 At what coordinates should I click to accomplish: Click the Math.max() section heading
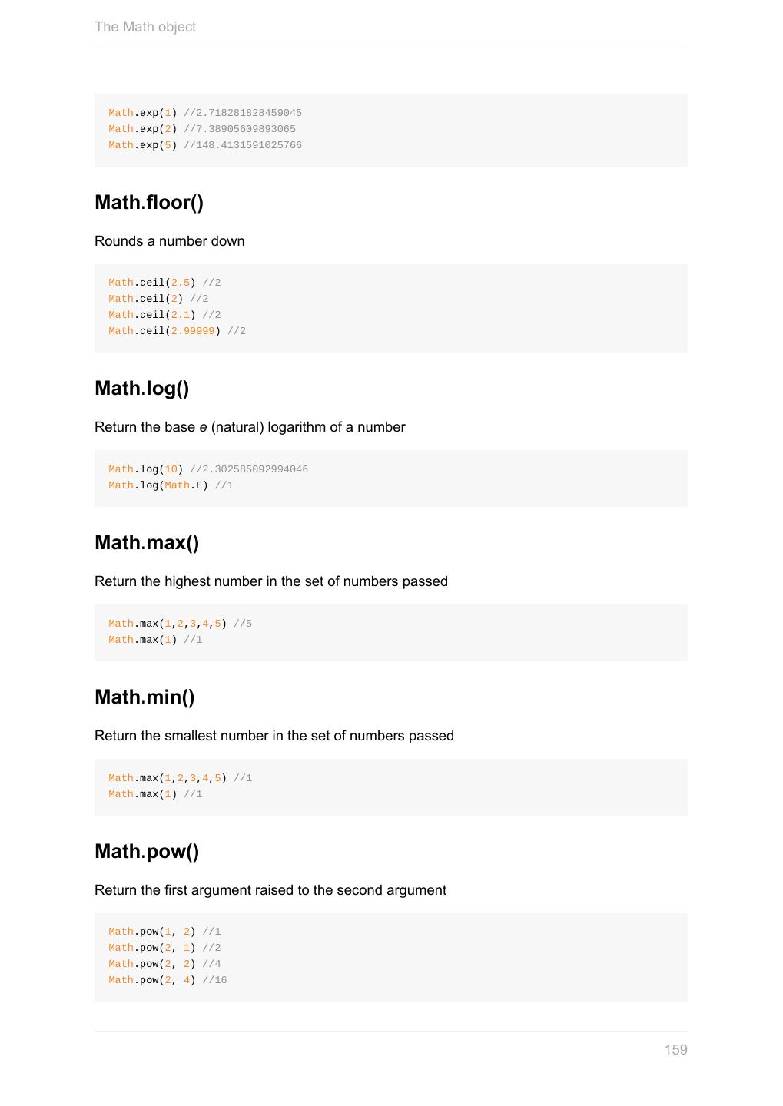point(147,542)
